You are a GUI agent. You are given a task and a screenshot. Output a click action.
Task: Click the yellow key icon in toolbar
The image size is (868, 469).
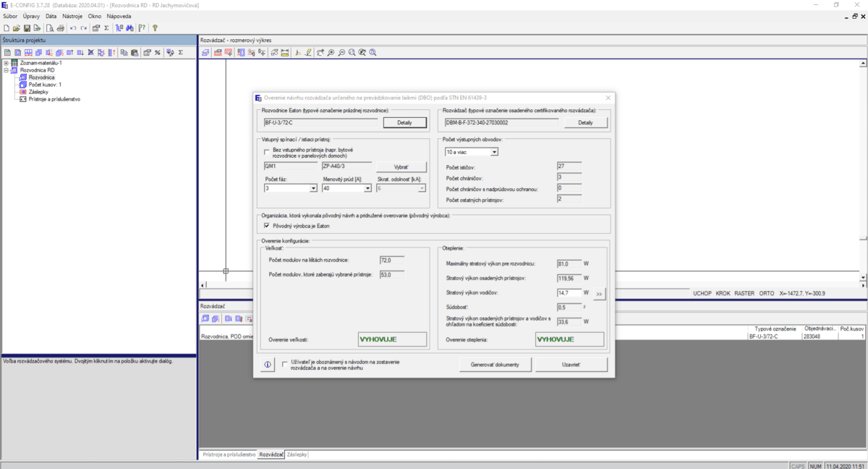[155, 28]
